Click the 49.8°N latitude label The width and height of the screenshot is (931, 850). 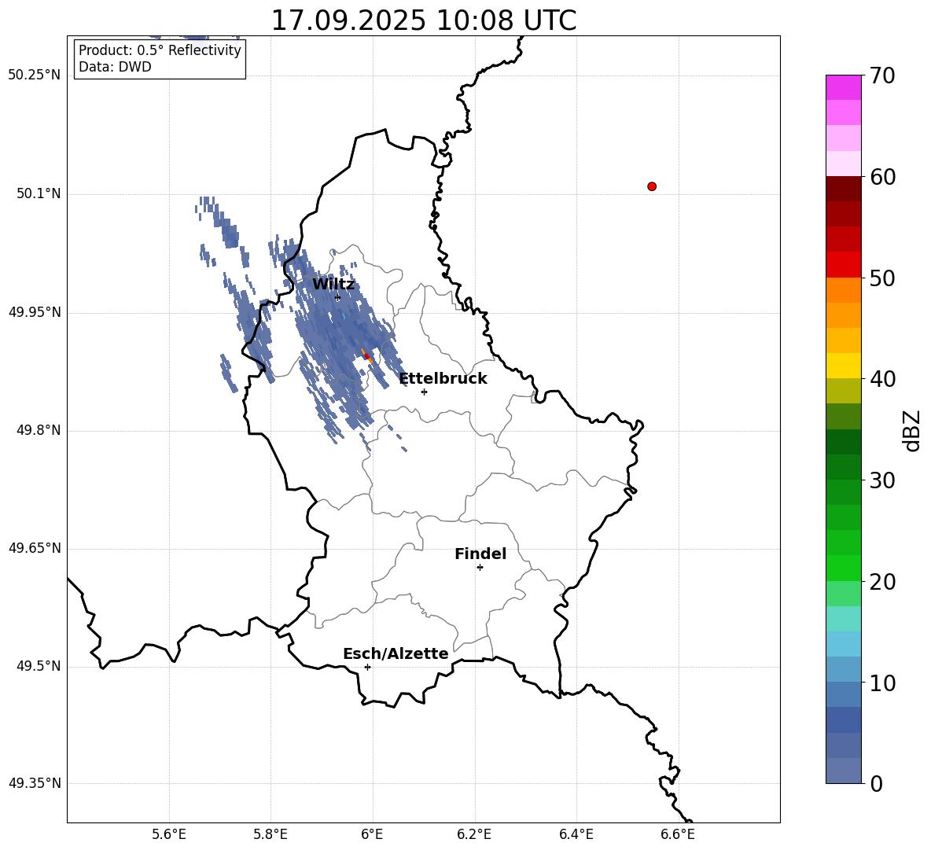point(39,430)
